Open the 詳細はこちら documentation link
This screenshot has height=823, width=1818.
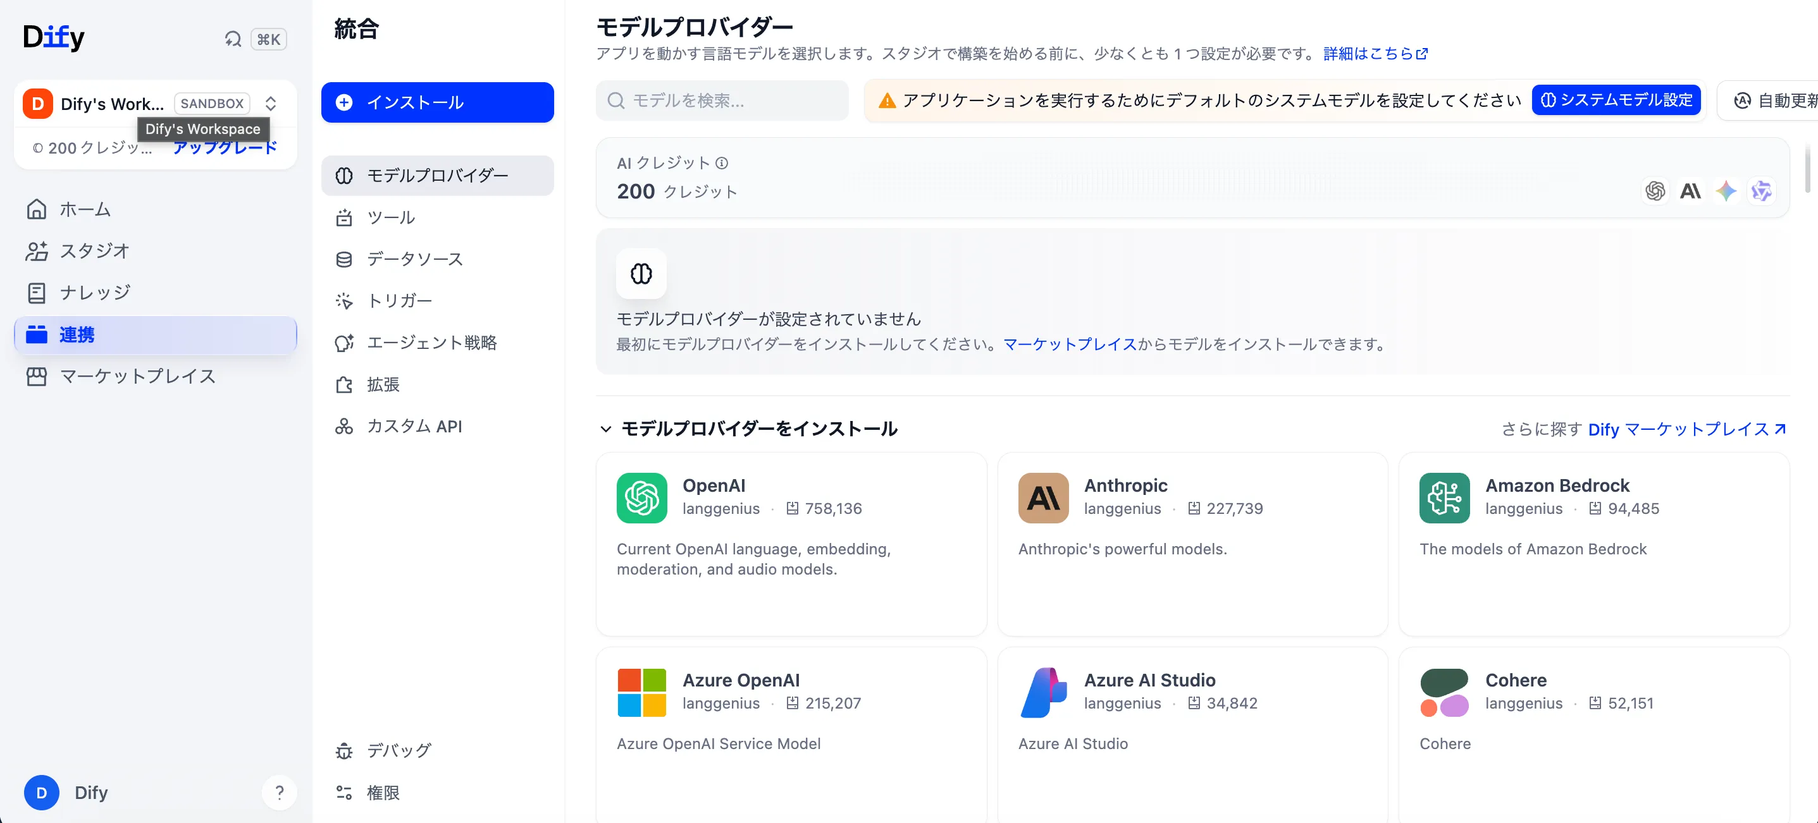pos(1375,54)
